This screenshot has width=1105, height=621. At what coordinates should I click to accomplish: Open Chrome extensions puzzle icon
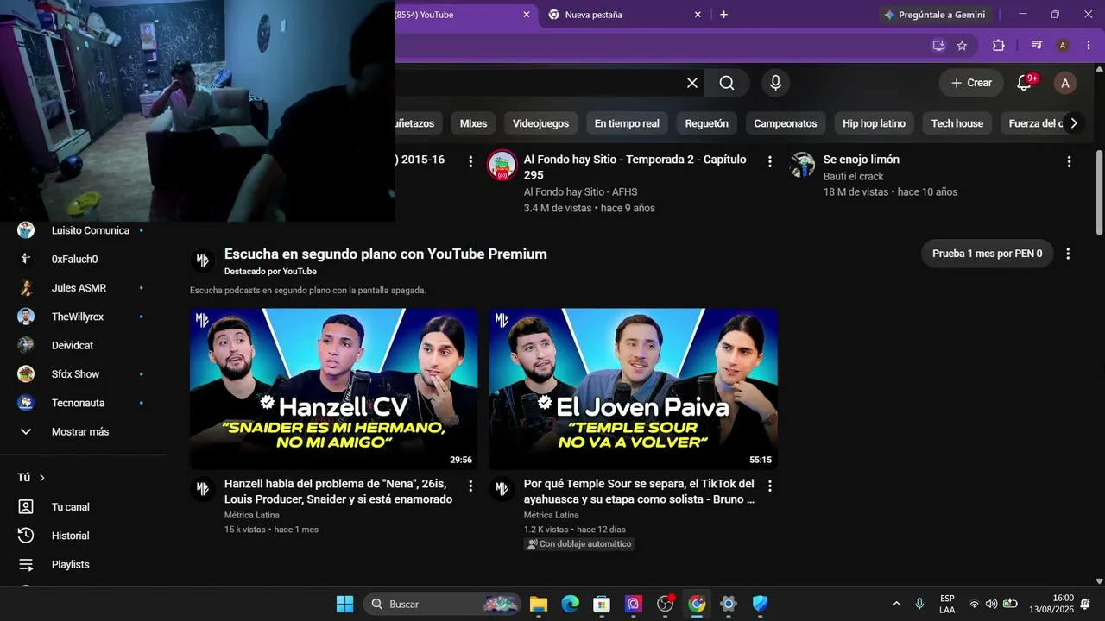(x=999, y=46)
